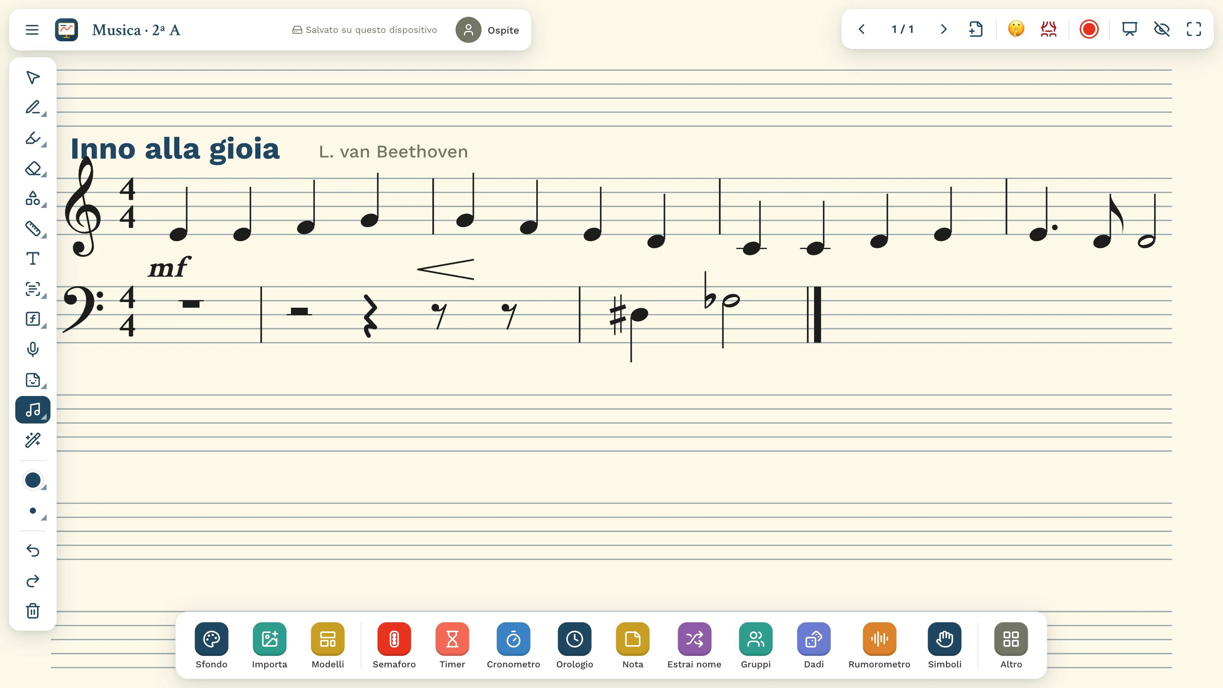Screen dimensions: 1223x688
Task: Show the Orologio clock widget
Action: click(574, 645)
